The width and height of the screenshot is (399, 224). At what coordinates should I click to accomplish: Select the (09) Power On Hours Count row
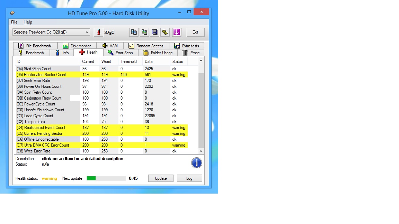(x=102, y=86)
